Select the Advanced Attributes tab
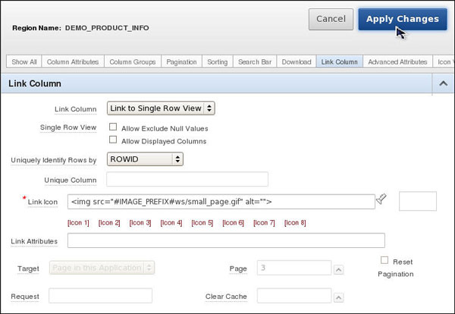Viewport: 455px width, 314px height. pos(397,61)
